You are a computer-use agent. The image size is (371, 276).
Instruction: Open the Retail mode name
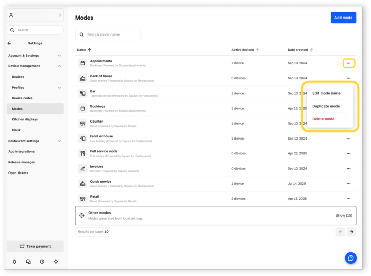(x=94, y=197)
